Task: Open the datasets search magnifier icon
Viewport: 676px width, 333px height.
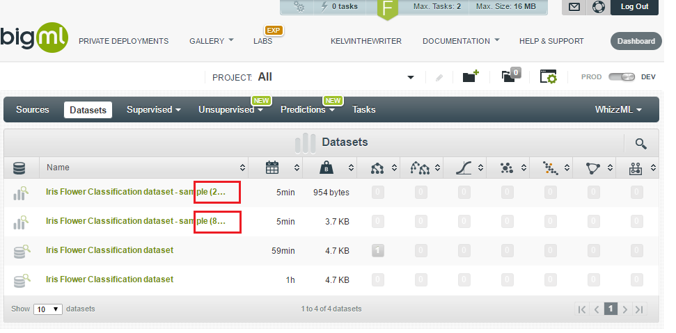Action: pos(640,144)
